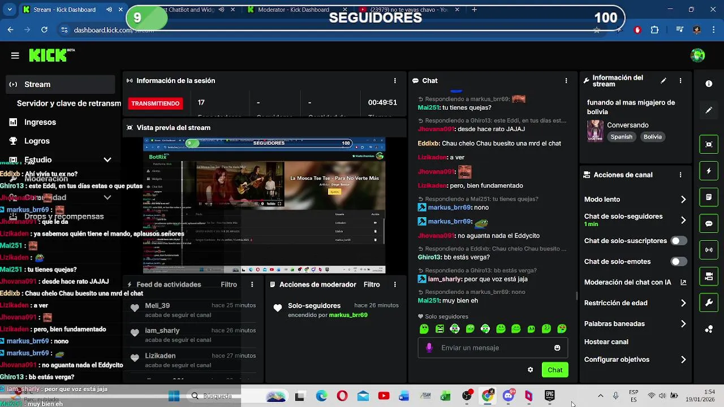The height and width of the screenshot is (407, 724).
Task: Expand Chat de solo-seguidores options
Action: (x=683, y=220)
